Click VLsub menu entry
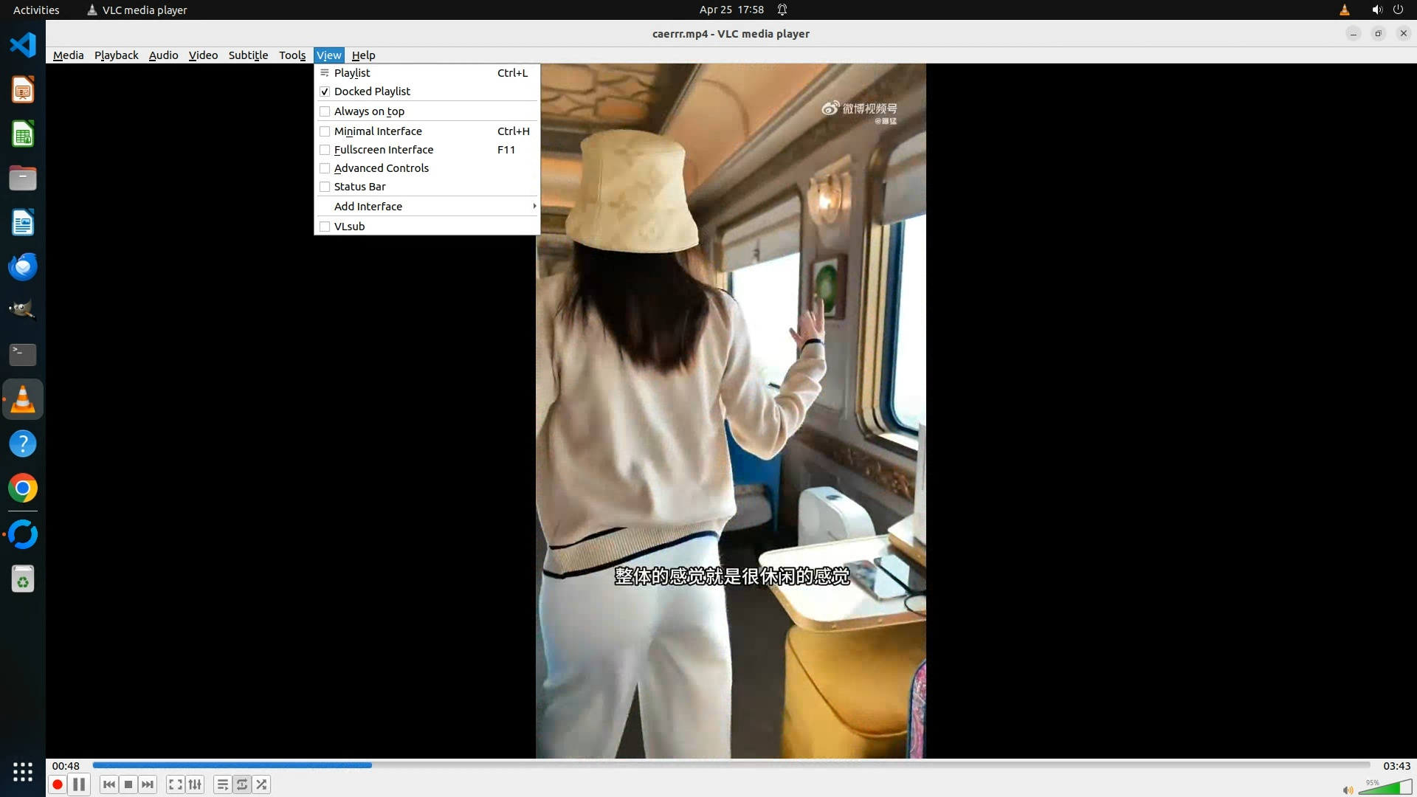This screenshot has width=1417, height=797. click(349, 227)
